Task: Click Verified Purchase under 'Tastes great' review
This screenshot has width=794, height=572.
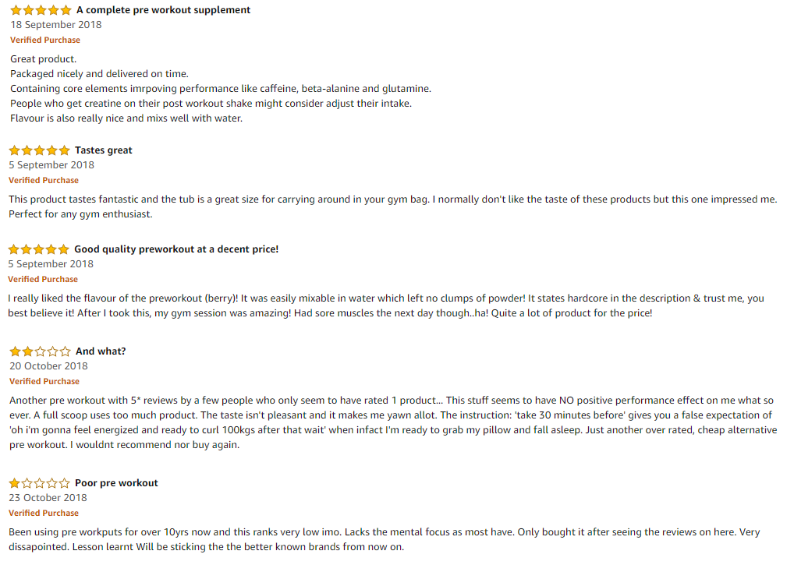Action: (x=44, y=180)
